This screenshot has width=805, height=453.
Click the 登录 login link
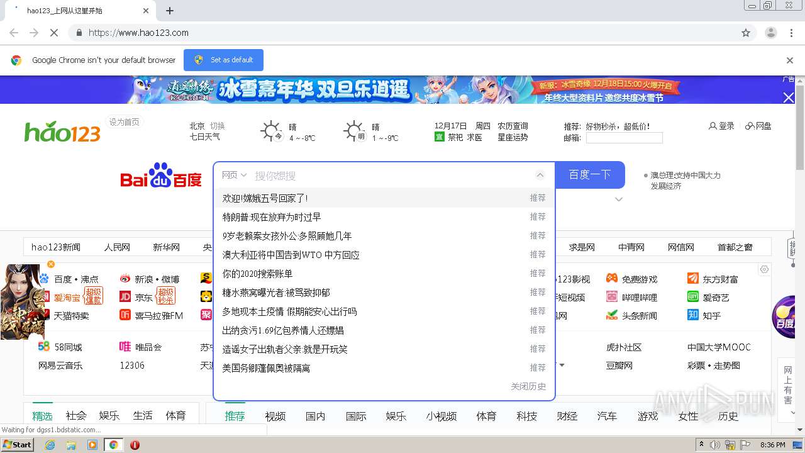(721, 126)
